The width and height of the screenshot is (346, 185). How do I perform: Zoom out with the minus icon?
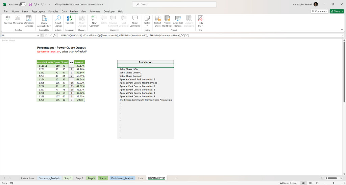pos(323,183)
